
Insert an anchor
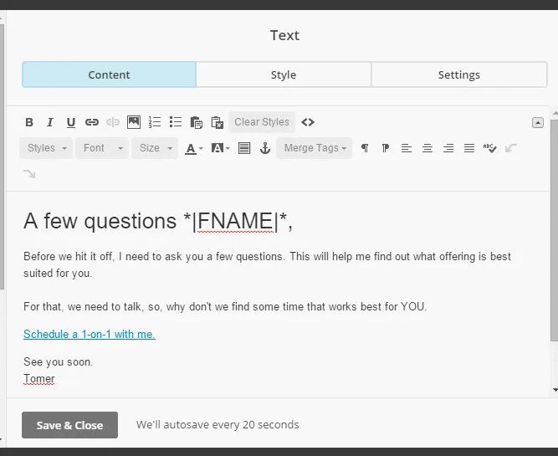coord(265,148)
